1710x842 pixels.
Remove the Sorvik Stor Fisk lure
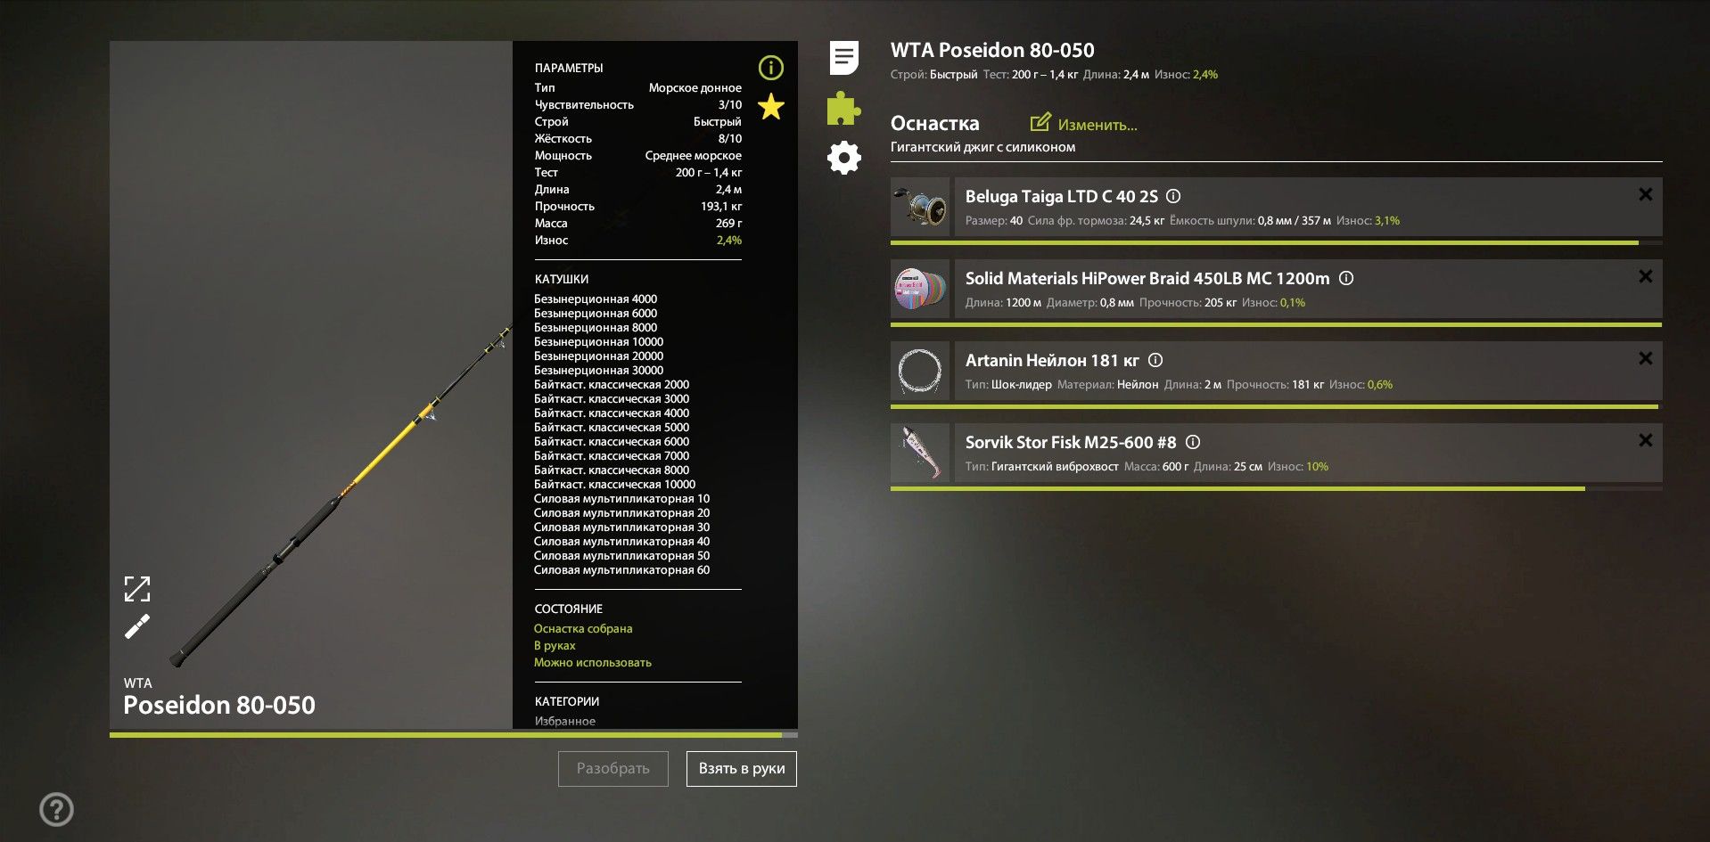(x=1645, y=440)
